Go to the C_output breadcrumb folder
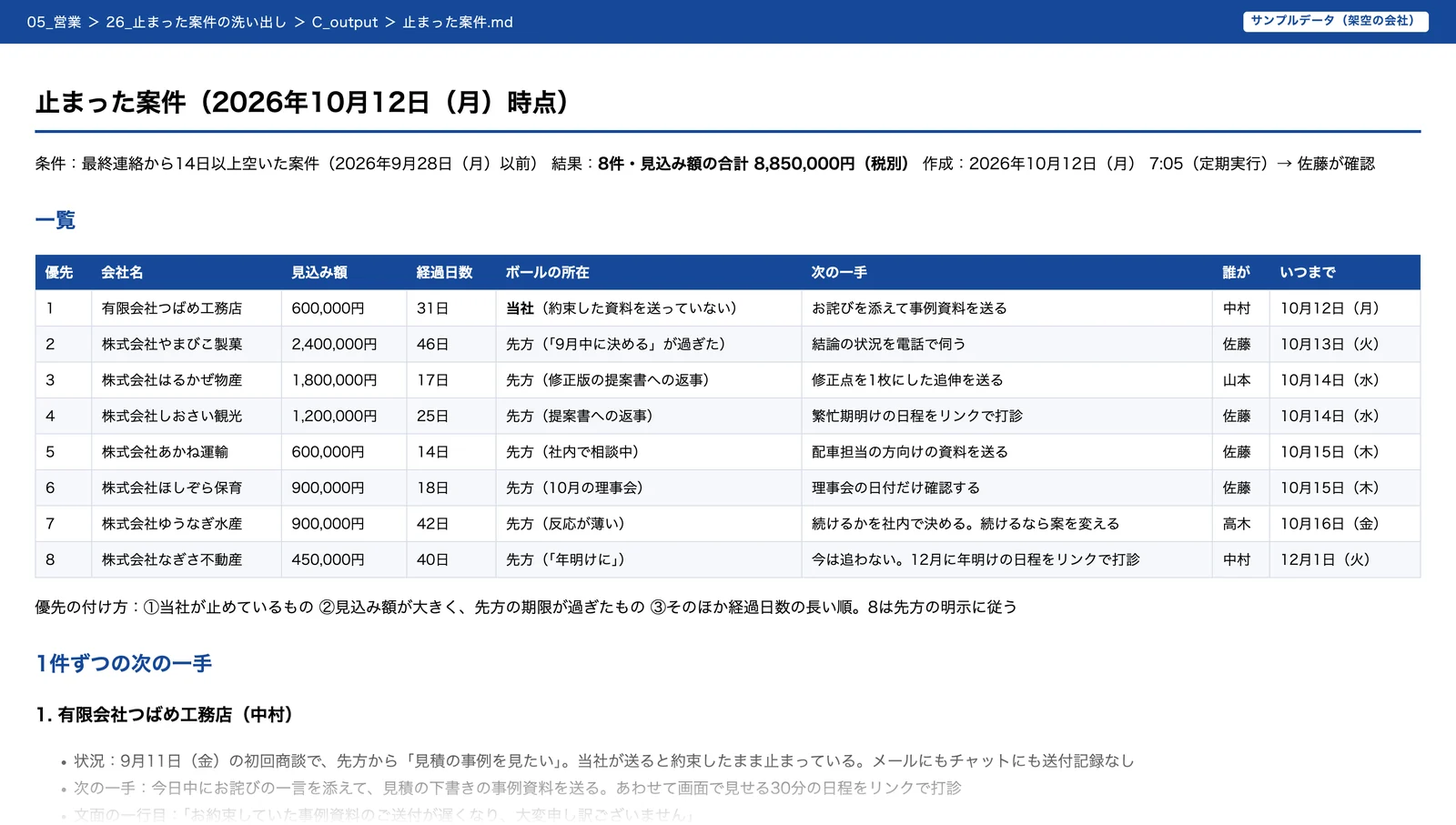 (344, 22)
